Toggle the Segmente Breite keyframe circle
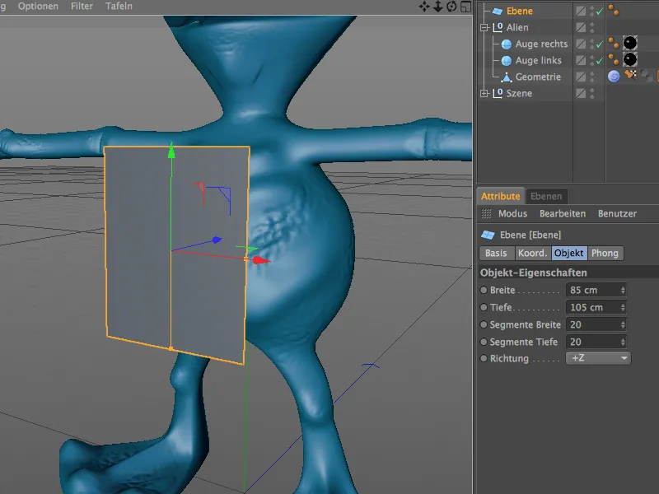The image size is (659, 494). click(x=484, y=324)
